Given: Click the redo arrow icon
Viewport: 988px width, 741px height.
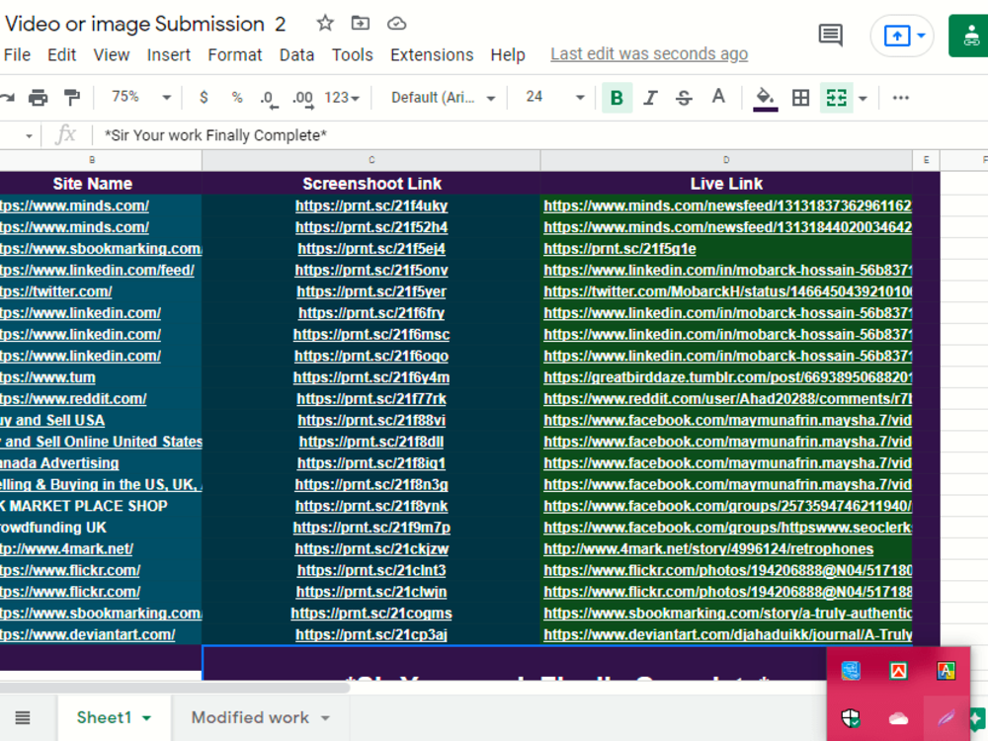Looking at the screenshot, I should coord(7,97).
